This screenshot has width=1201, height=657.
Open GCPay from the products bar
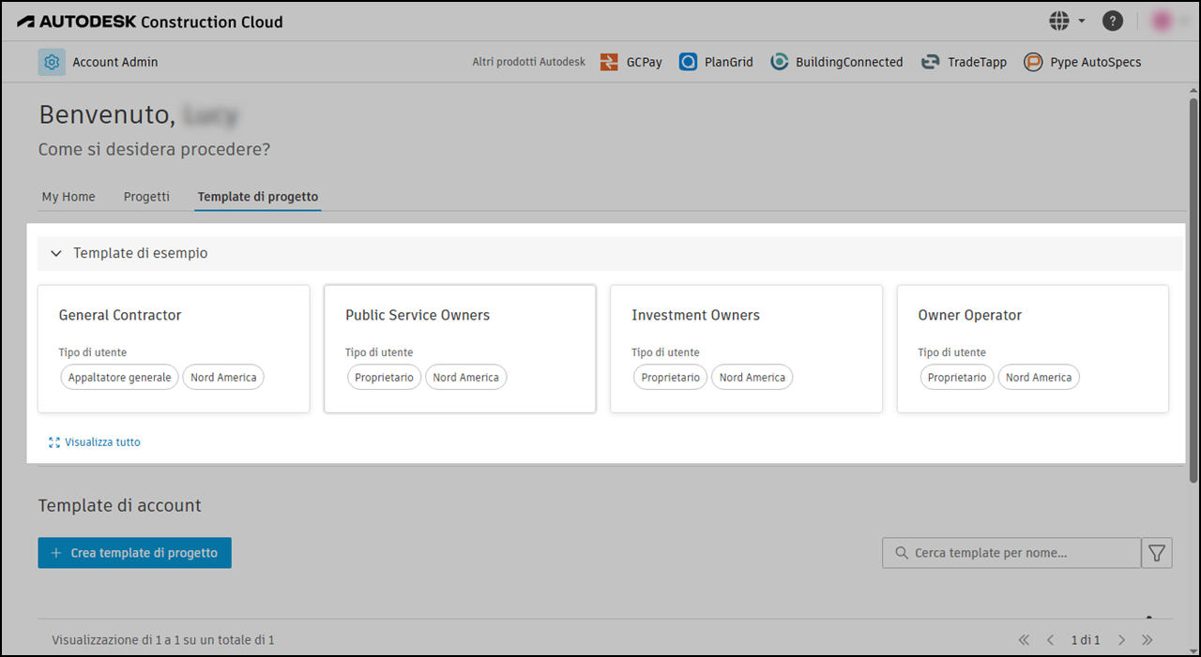[631, 62]
